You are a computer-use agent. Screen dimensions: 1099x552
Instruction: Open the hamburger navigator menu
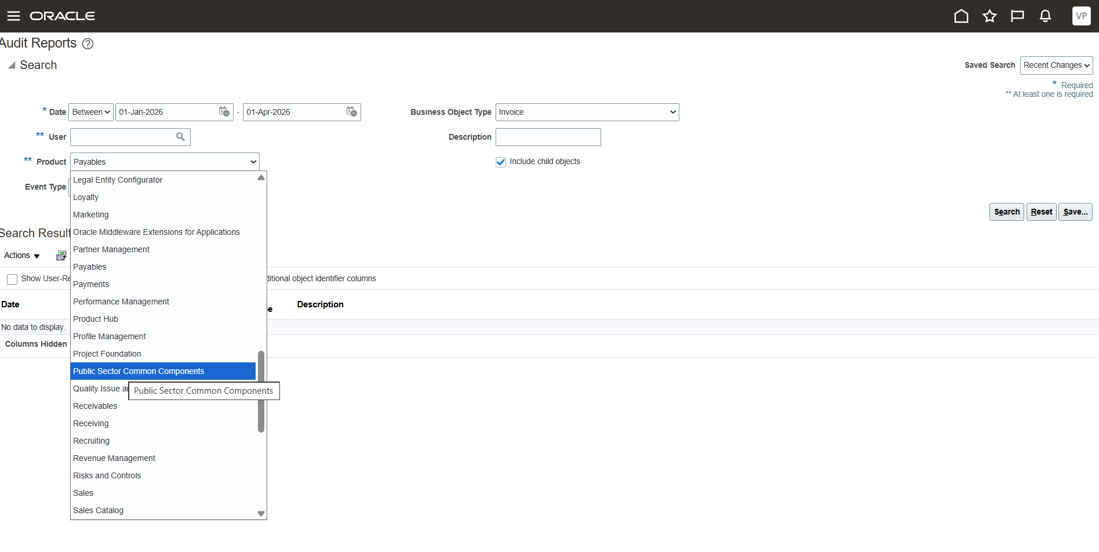pos(13,16)
